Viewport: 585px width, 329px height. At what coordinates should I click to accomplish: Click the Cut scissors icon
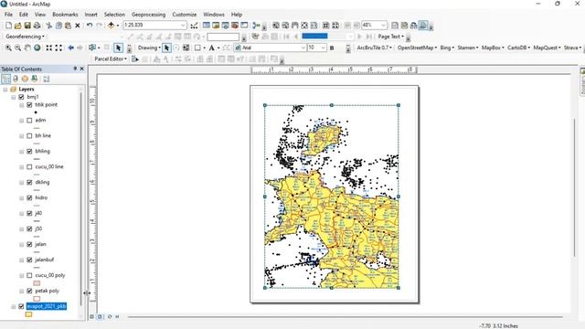click(48, 26)
